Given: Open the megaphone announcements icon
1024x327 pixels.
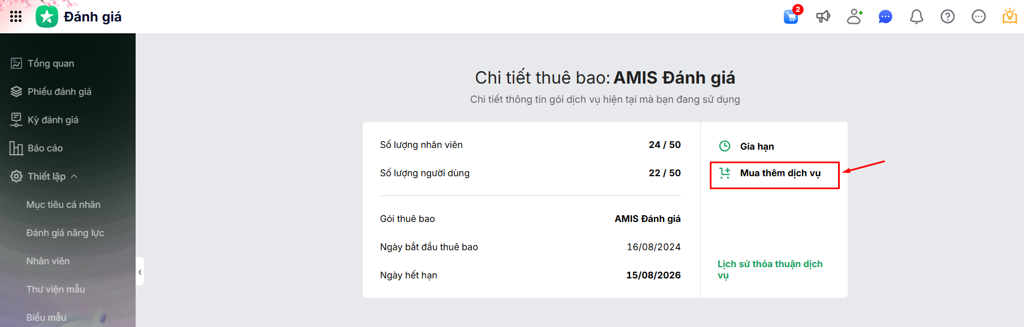Looking at the screenshot, I should 823,16.
